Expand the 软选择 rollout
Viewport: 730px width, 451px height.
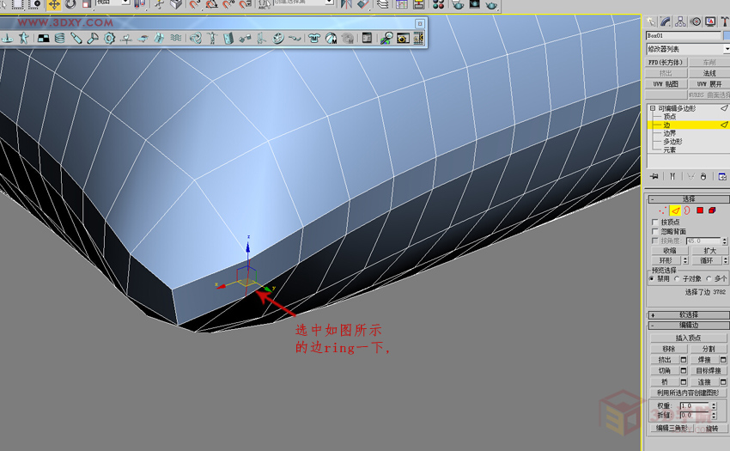688,314
